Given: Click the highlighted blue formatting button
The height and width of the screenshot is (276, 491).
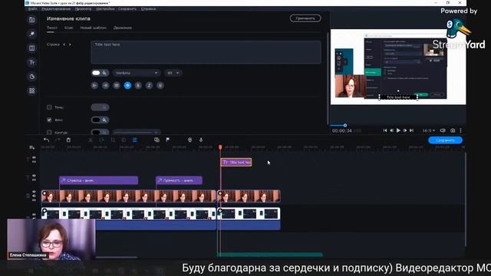Looking at the screenshot, I should click(127, 85).
